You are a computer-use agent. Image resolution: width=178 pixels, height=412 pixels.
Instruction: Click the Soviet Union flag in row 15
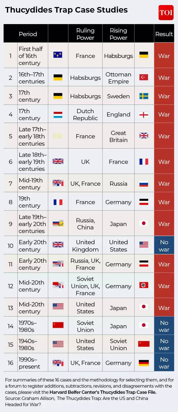coord(144,344)
